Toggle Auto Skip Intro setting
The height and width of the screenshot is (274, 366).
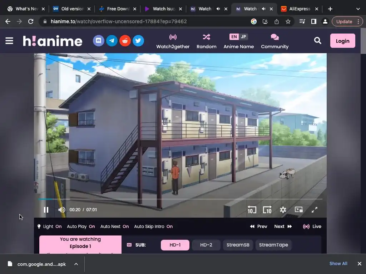pos(153,227)
